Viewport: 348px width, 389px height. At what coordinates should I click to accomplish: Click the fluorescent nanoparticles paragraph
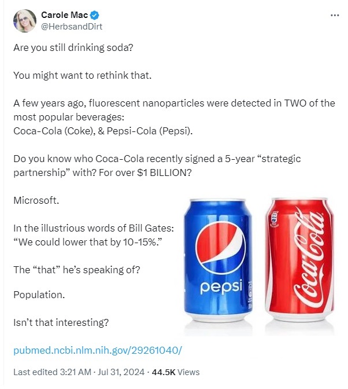[174, 117]
